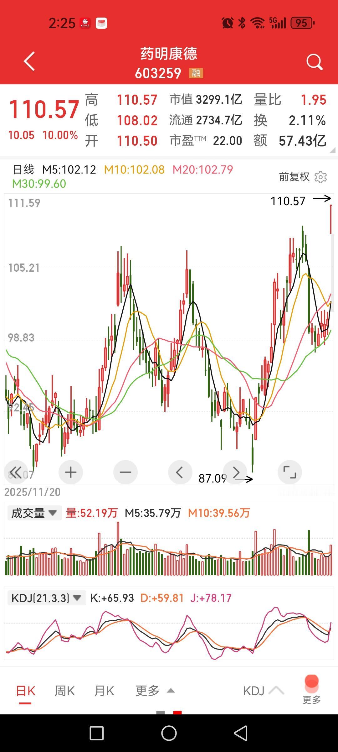Tap the 融 margin trading badge
Screen dimensions: 338x752
pyautogui.click(x=196, y=73)
